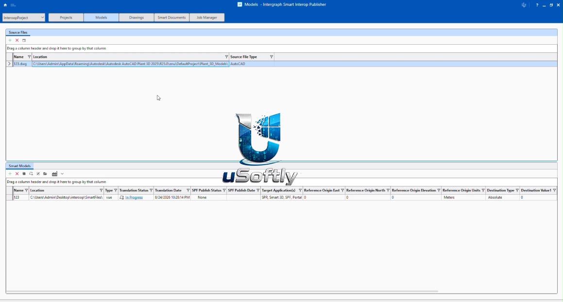Image resolution: width=563 pixels, height=302 pixels.
Task: Open the InteroopPorject project dropdown
Action: [x=23, y=17]
